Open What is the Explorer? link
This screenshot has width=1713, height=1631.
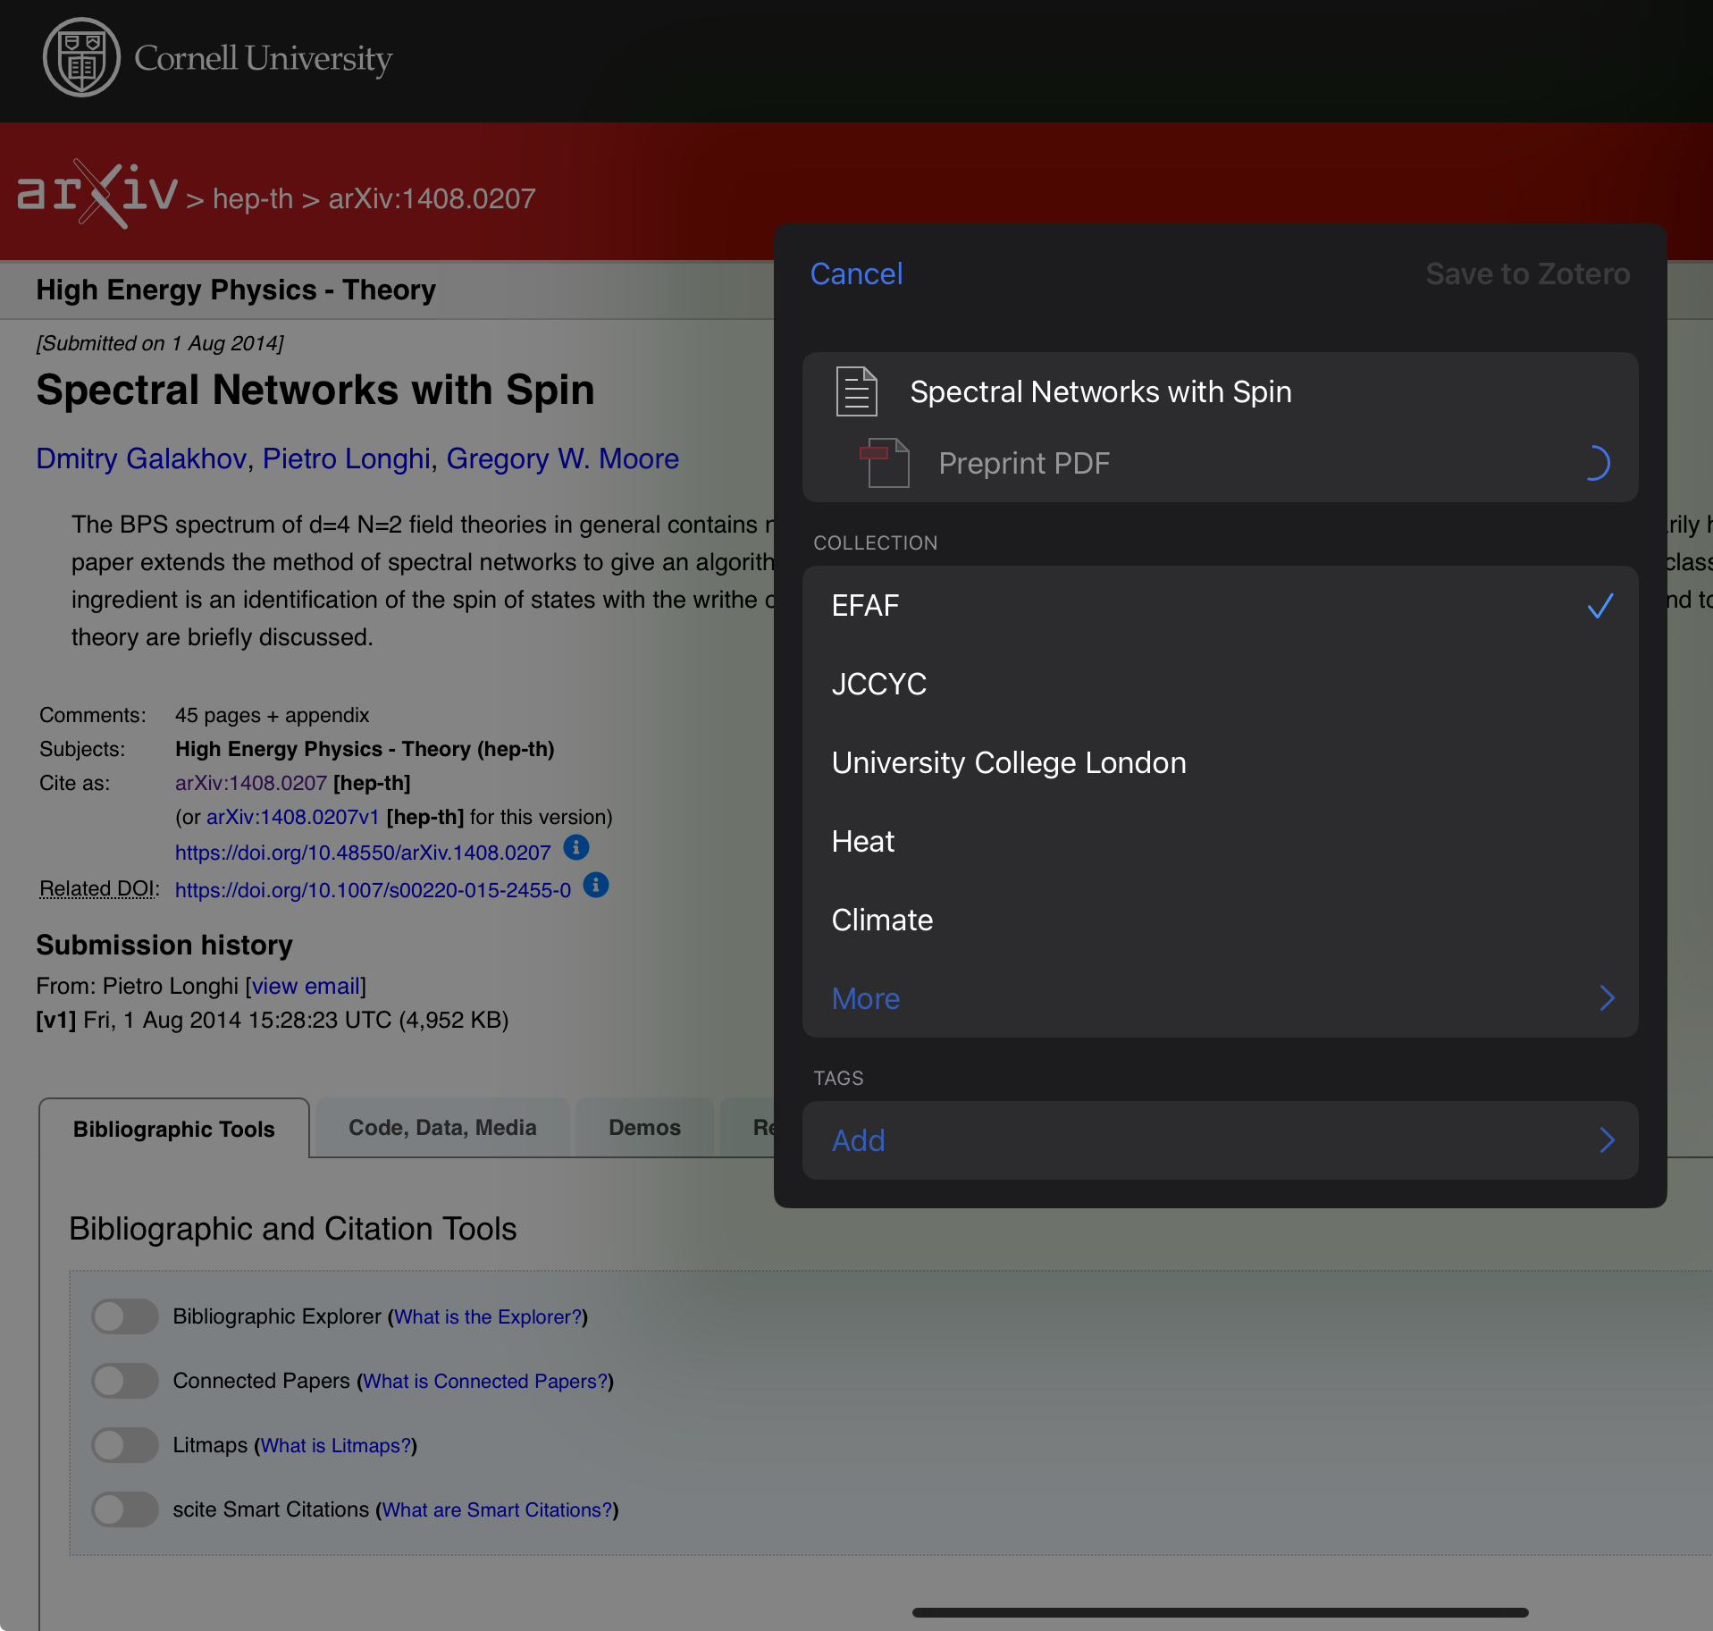(x=488, y=1316)
